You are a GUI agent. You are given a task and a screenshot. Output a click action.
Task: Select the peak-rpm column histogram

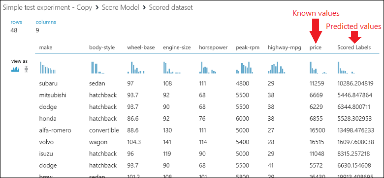coord(244,68)
